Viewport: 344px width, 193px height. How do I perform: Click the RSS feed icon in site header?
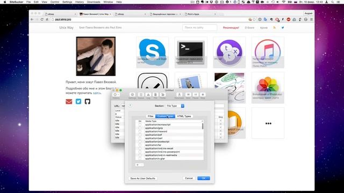275,27
